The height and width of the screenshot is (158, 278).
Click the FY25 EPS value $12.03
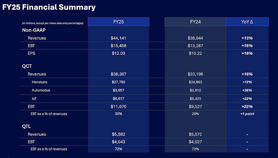(118, 53)
